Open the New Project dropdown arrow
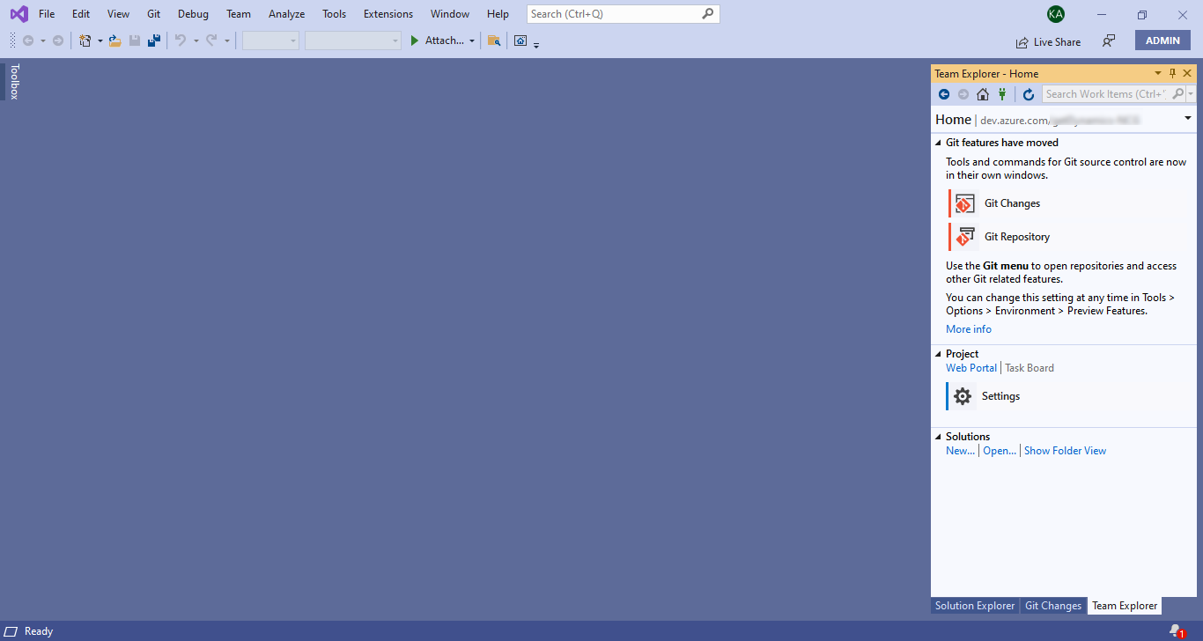This screenshot has width=1203, height=641. 100,41
